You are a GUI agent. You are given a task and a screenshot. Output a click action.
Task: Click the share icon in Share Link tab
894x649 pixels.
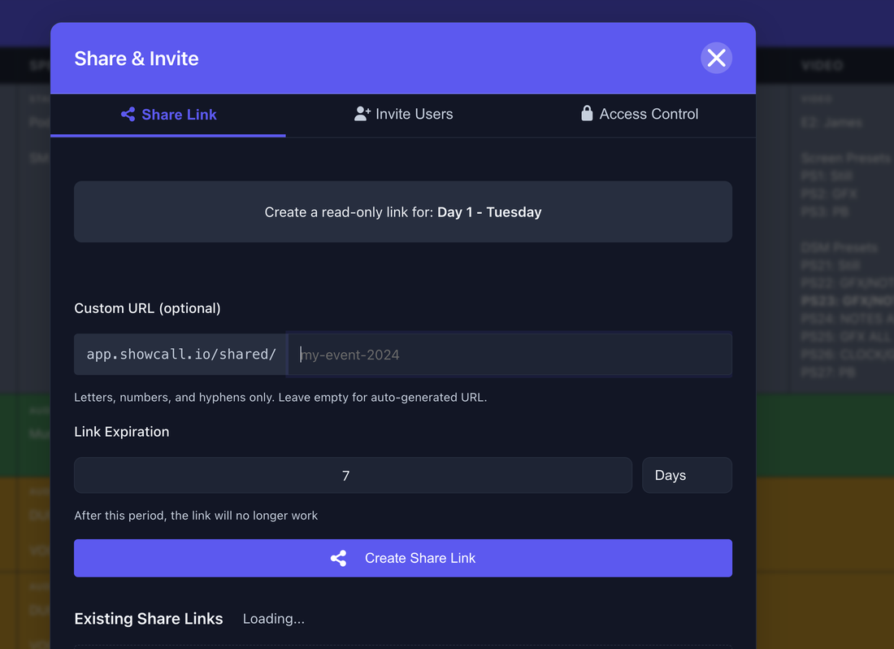128,115
